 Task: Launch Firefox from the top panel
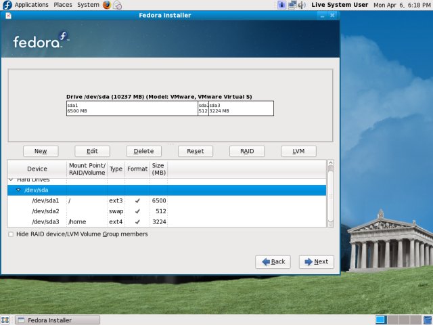[x=107, y=5]
